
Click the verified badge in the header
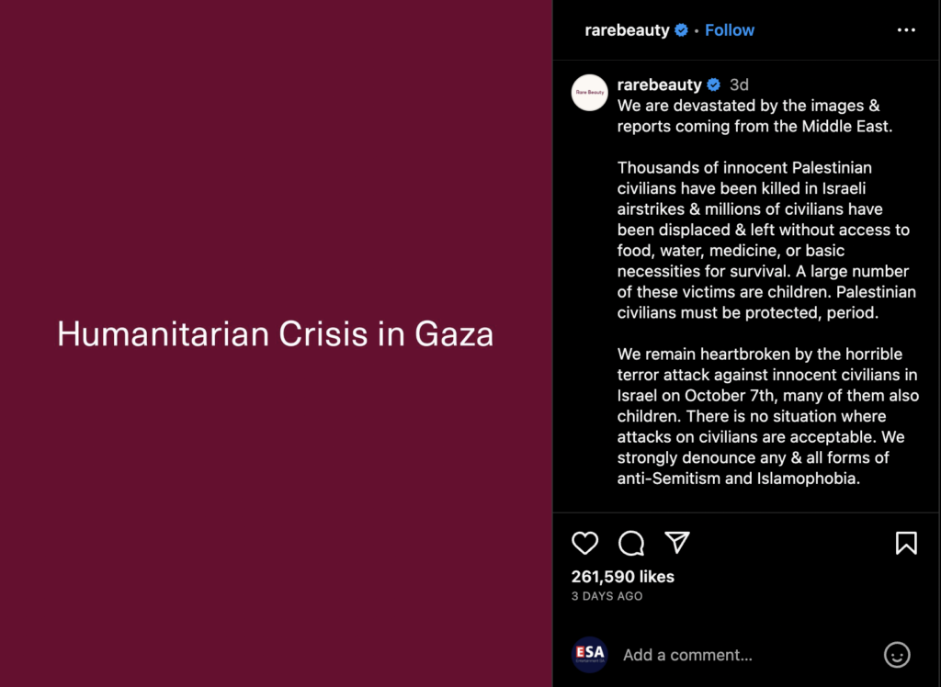(x=681, y=30)
